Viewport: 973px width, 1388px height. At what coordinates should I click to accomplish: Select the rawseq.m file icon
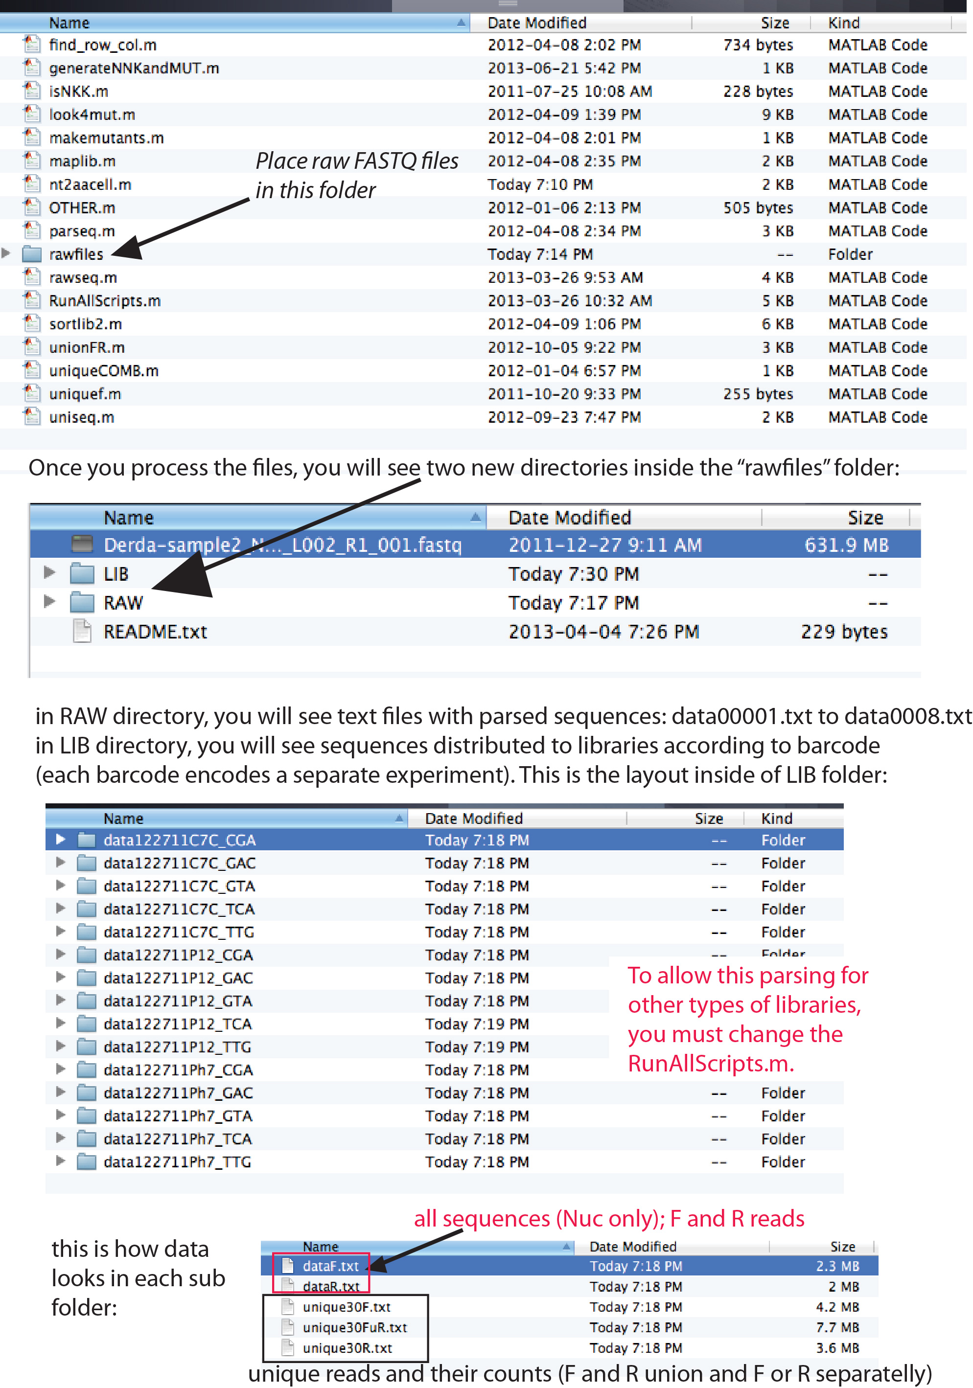coord(31,277)
